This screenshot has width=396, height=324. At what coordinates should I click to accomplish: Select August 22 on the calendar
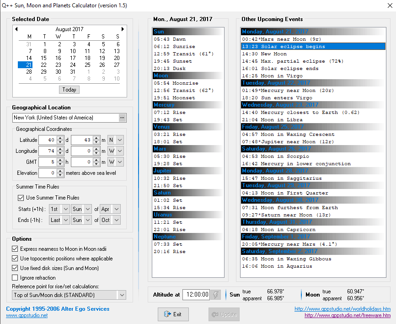(x=44, y=65)
